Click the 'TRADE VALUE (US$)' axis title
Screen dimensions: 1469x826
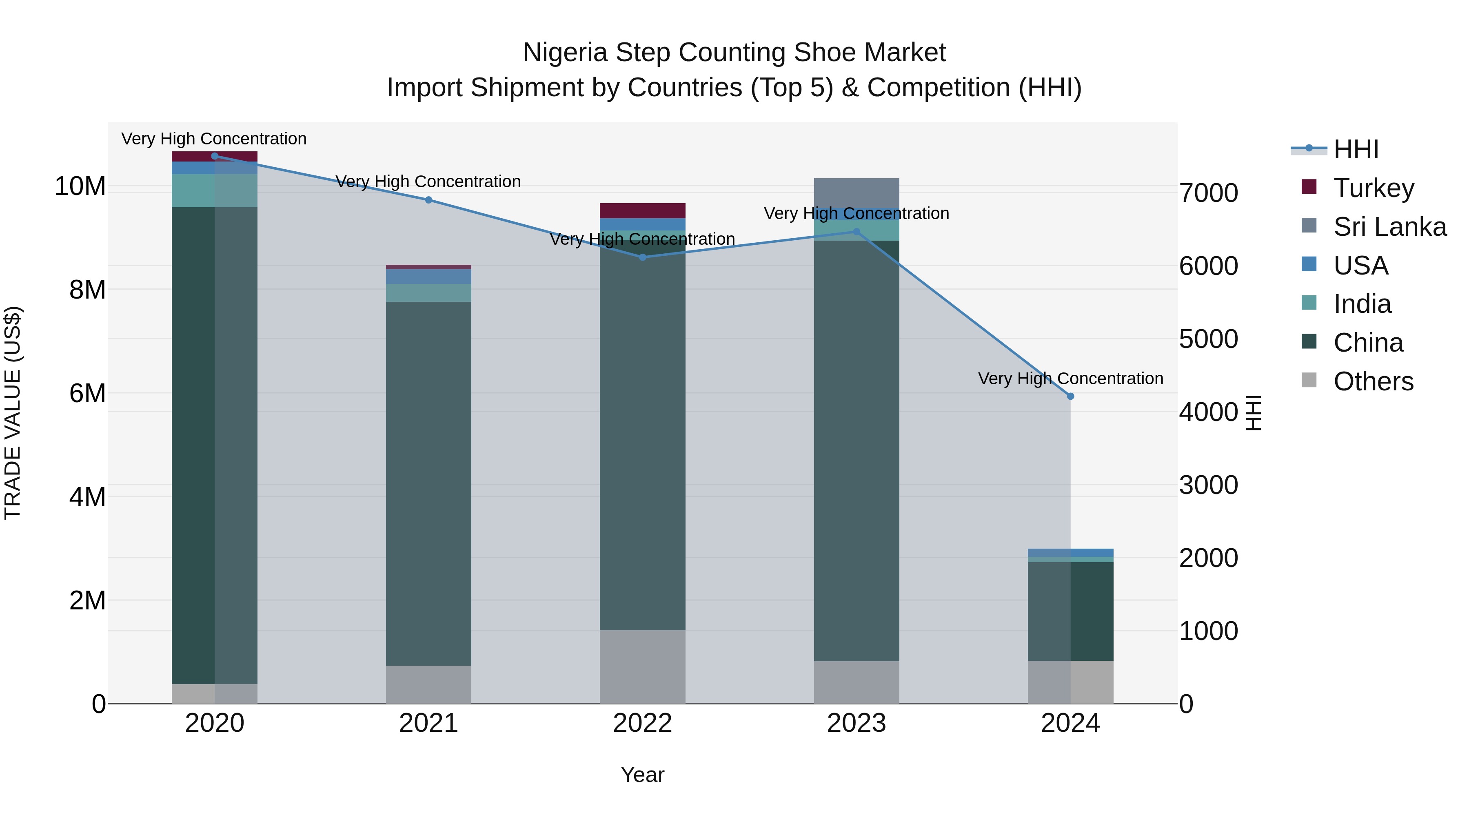pos(13,413)
